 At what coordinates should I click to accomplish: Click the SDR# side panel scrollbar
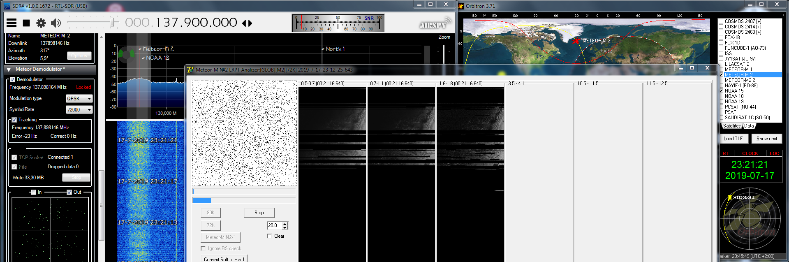(x=101, y=205)
